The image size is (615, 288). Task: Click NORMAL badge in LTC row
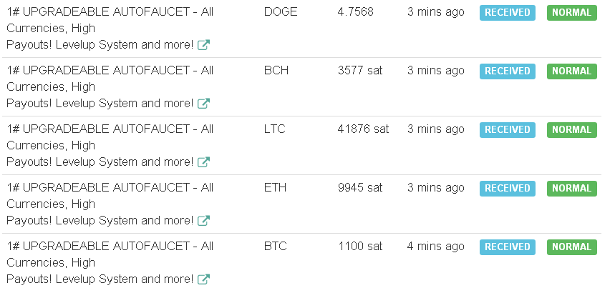coord(572,130)
